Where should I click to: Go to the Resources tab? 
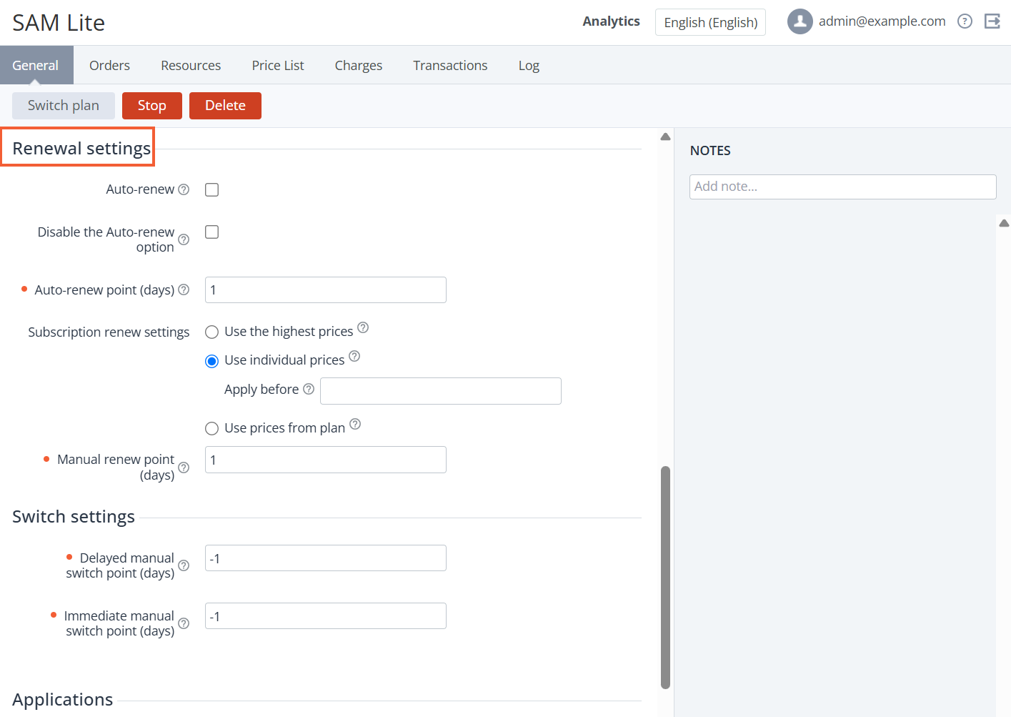click(191, 65)
